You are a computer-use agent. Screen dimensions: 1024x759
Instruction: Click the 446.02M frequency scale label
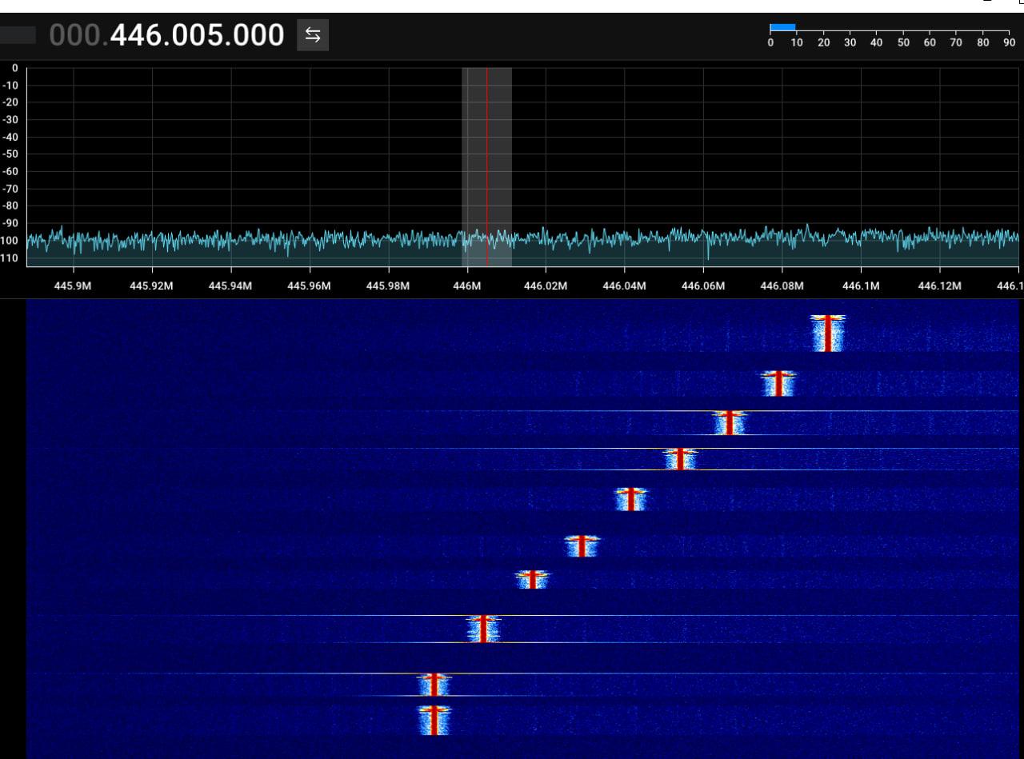(x=546, y=286)
